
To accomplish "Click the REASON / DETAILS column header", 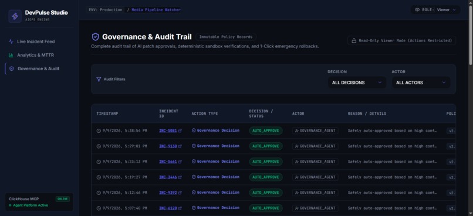I will point(367,114).
